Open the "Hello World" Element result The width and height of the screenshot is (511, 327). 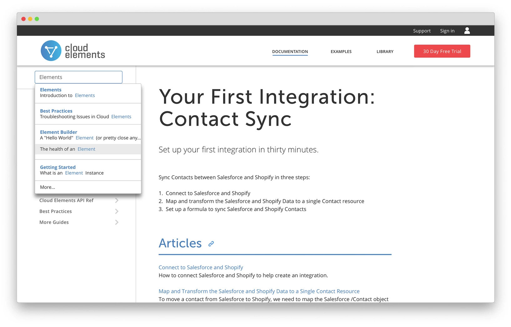[90, 138]
